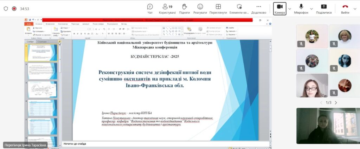Image resolution: width=360 pixels, height=149 pixels.
Task: Open the Чат (chat) panel
Action: [150, 8]
